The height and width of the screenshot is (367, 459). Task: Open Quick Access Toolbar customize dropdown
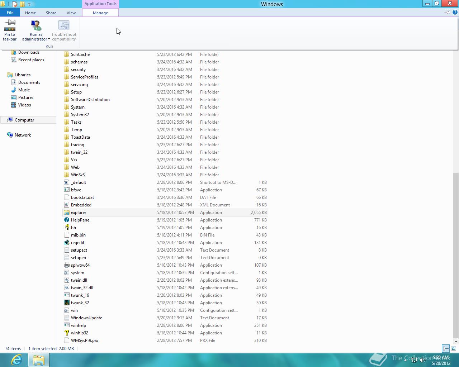point(29,4)
